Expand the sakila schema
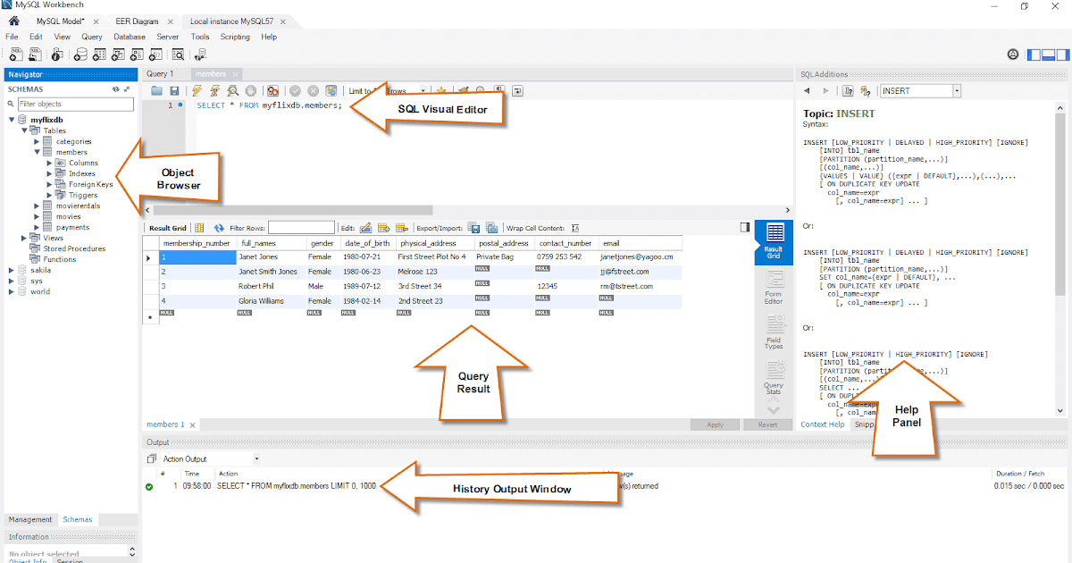The width and height of the screenshot is (1072, 563). [x=12, y=270]
